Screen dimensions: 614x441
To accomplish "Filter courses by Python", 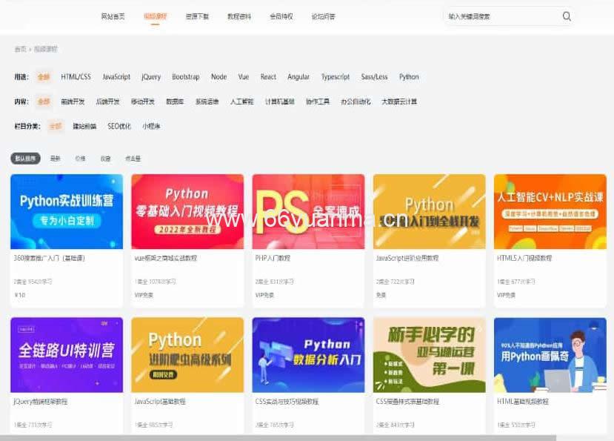I will click(409, 76).
